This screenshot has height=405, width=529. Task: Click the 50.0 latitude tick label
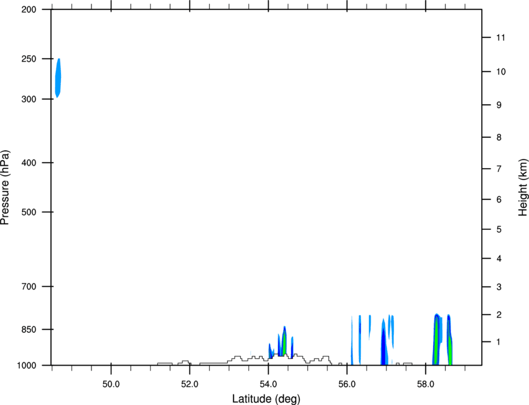(111, 384)
